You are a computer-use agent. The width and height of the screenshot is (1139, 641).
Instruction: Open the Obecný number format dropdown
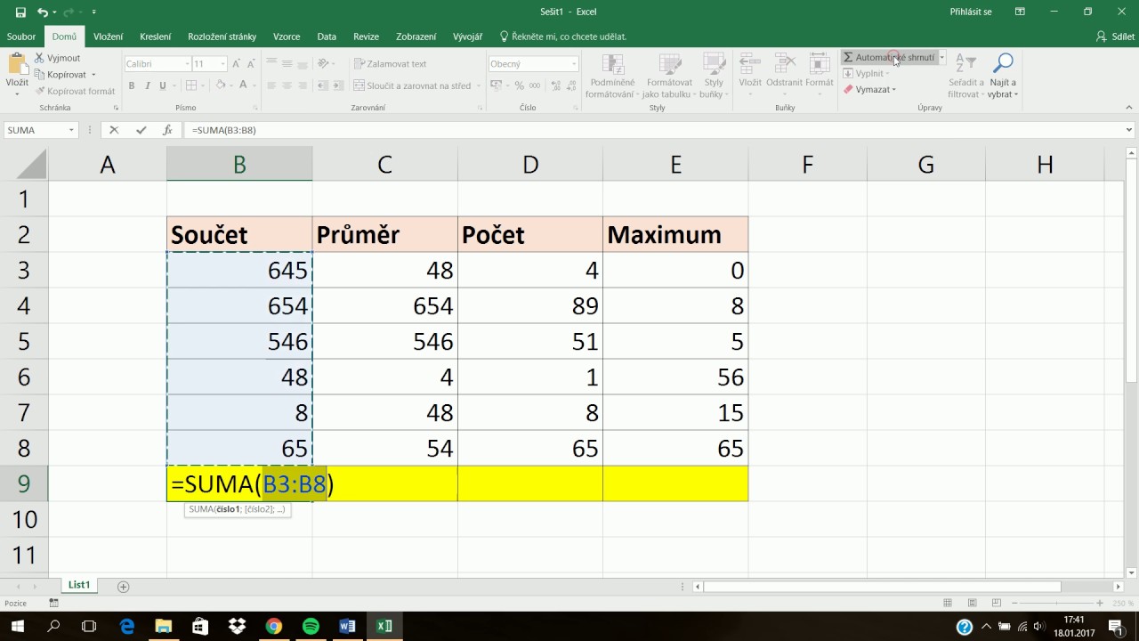[574, 64]
